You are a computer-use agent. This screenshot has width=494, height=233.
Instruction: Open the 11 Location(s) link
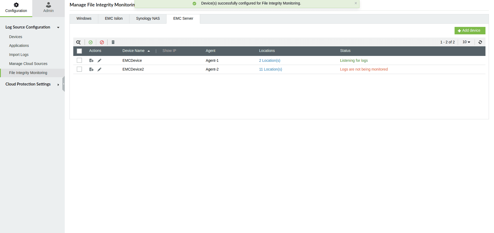(x=270, y=69)
